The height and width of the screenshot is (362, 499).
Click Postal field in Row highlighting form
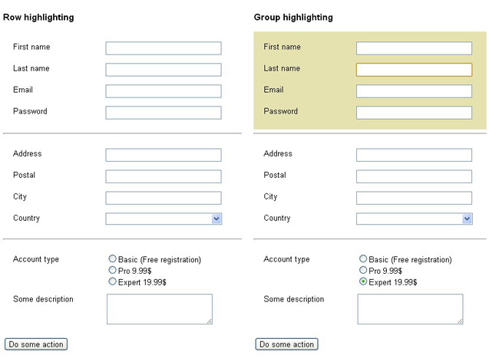[x=164, y=176]
